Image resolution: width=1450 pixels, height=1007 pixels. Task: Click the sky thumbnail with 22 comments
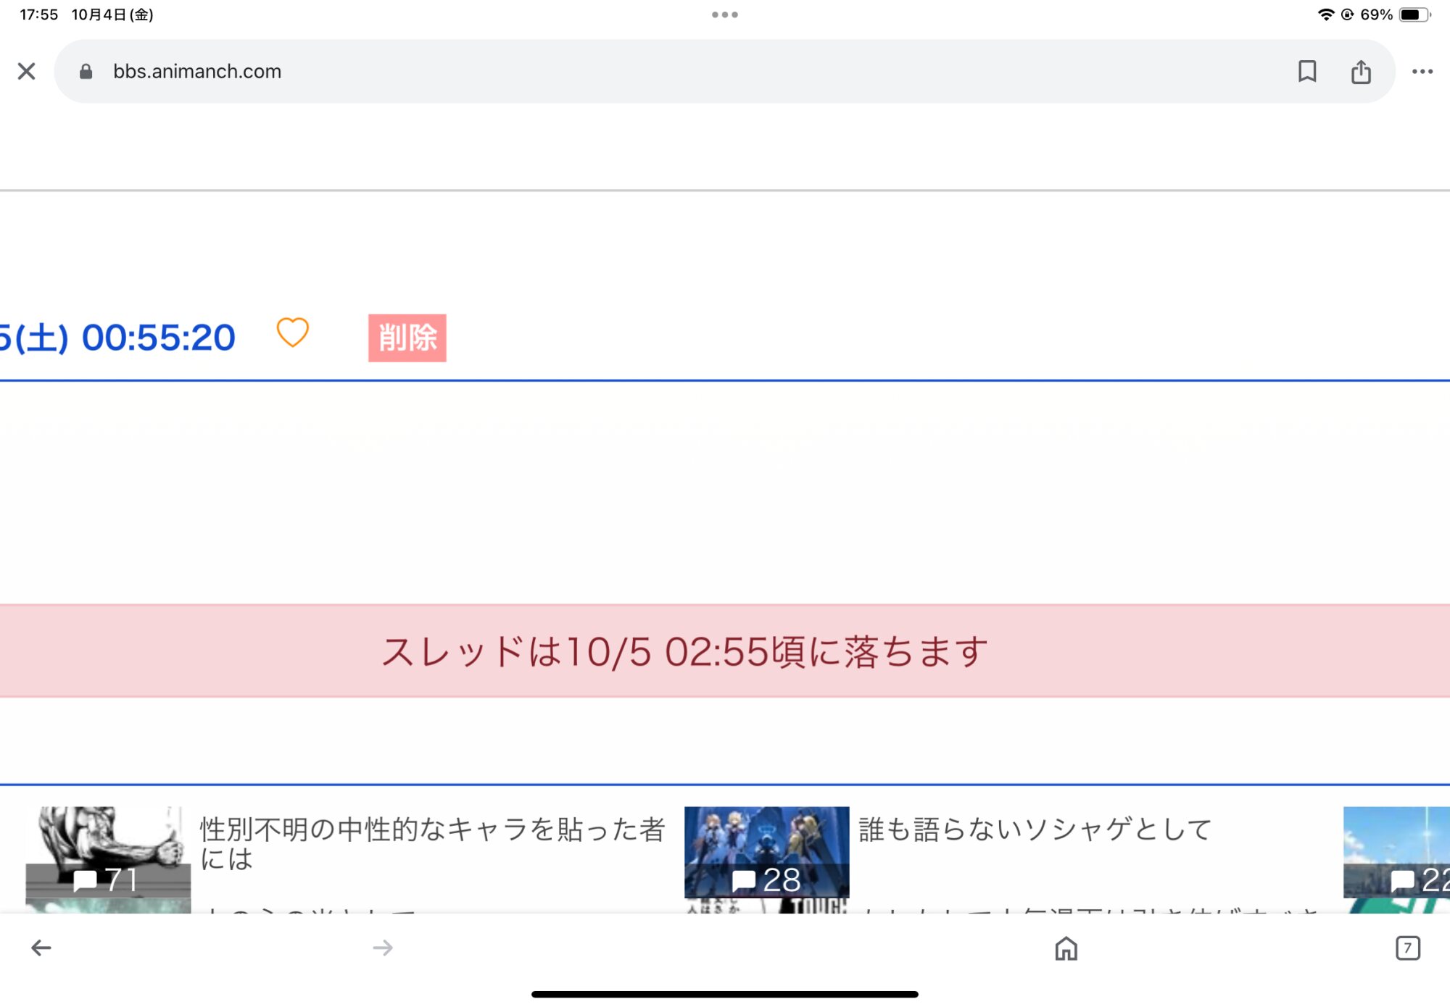1396,852
